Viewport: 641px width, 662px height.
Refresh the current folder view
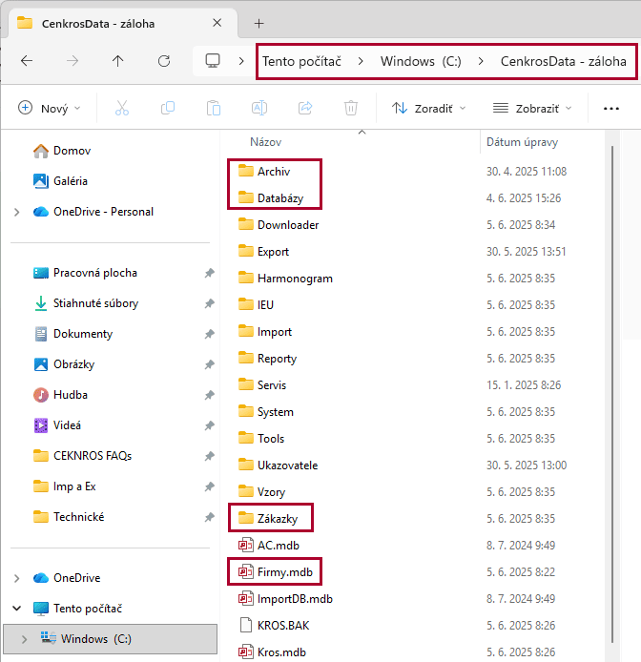164,61
